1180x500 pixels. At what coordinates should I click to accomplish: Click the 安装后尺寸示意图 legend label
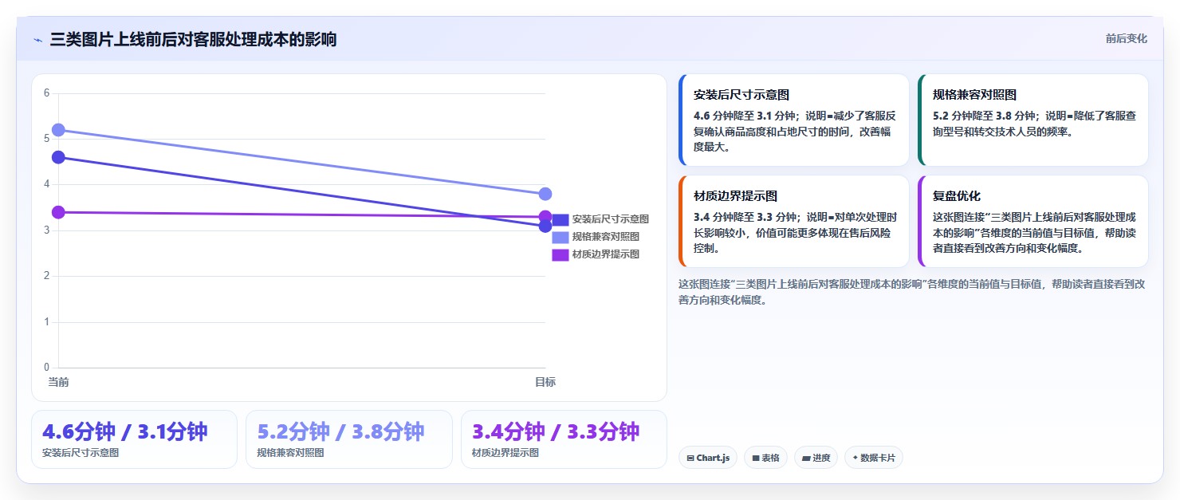(x=611, y=219)
